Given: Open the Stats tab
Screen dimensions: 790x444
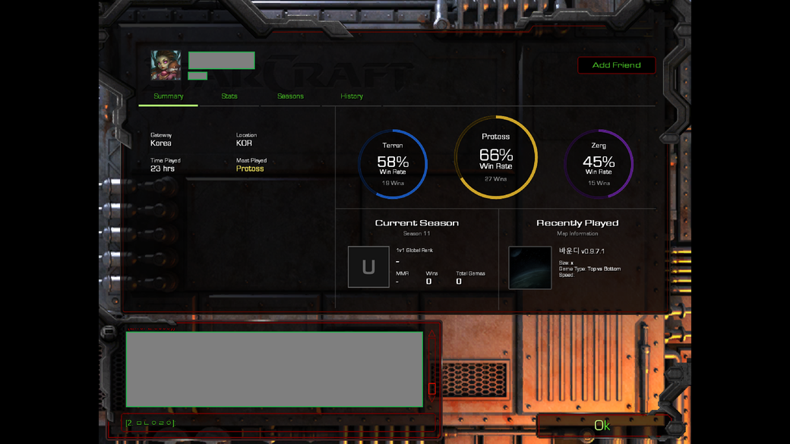Looking at the screenshot, I should 229,96.
